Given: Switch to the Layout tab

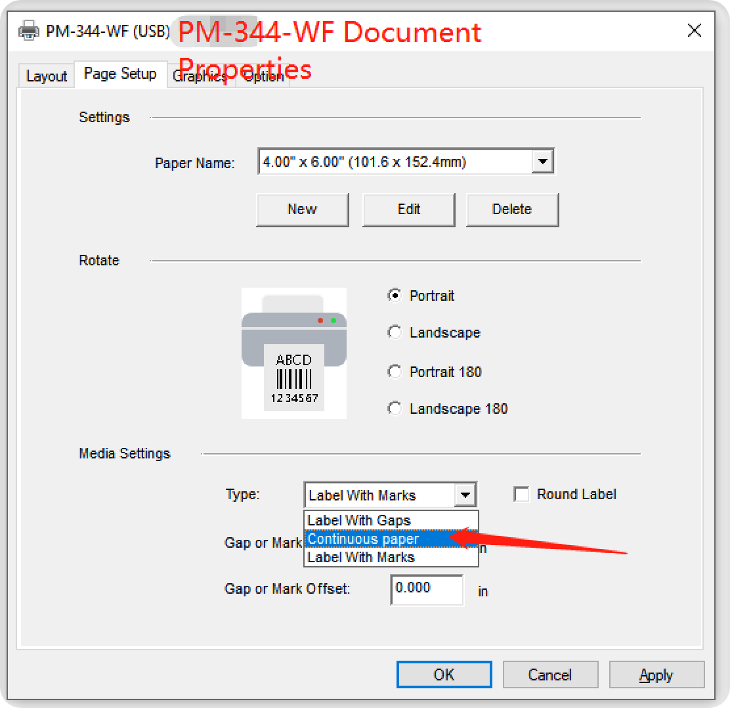Looking at the screenshot, I should [47, 76].
